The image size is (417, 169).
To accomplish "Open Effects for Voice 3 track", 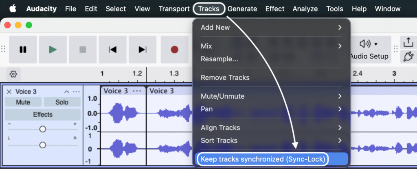I will [x=43, y=115].
